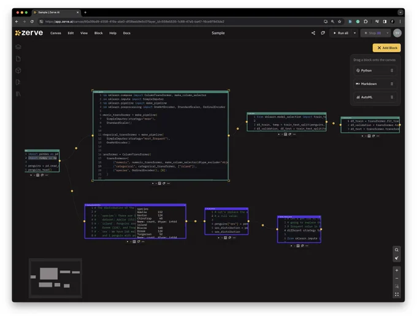Click the sex_distribution code block
The height and width of the screenshot is (318, 417).
pyautogui.click(x=226, y=222)
